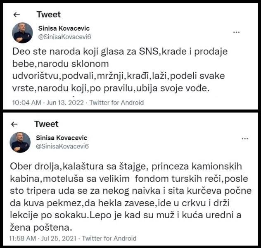Click the 'Tweet' heading above the SNS tweet
The height and width of the screenshot is (248, 261).
(x=48, y=15)
